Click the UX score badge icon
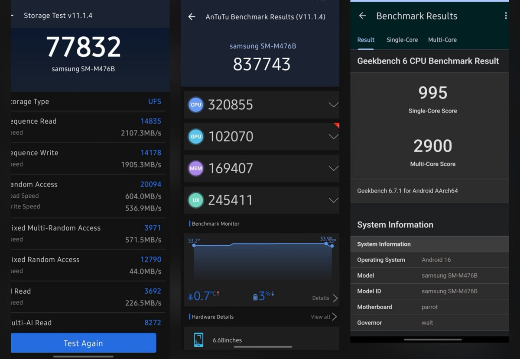Screen dimensions: 520x359 (196, 200)
